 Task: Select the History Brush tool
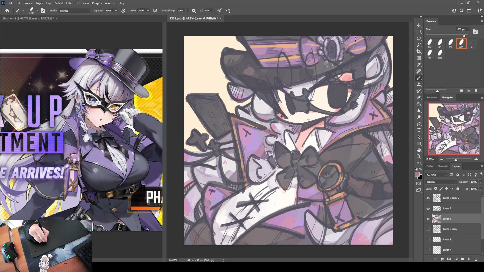point(419,91)
